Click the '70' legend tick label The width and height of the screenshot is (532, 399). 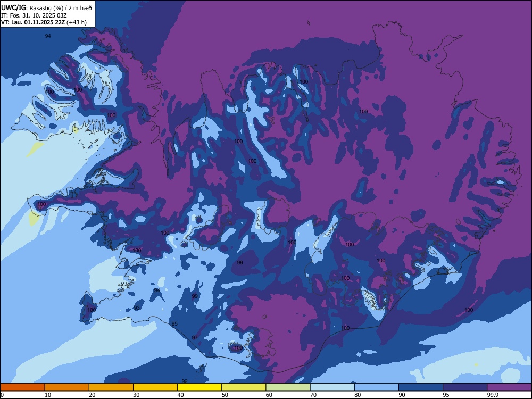(x=313, y=395)
